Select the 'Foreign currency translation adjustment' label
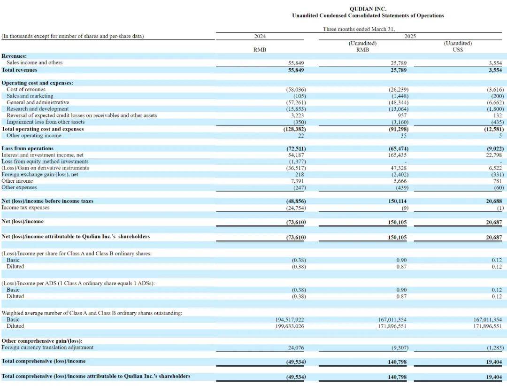This screenshot has width=507, height=386. (47, 347)
